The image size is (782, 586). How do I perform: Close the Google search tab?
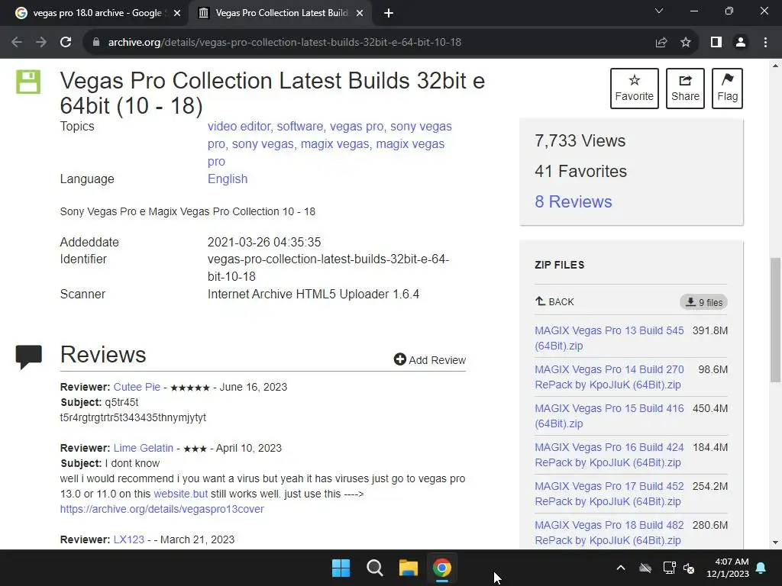176,13
